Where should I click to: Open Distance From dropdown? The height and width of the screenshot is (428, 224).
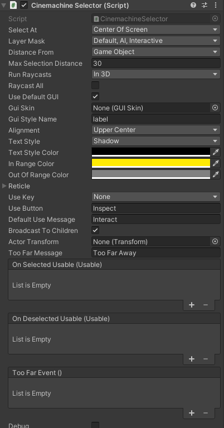pyautogui.click(x=156, y=52)
